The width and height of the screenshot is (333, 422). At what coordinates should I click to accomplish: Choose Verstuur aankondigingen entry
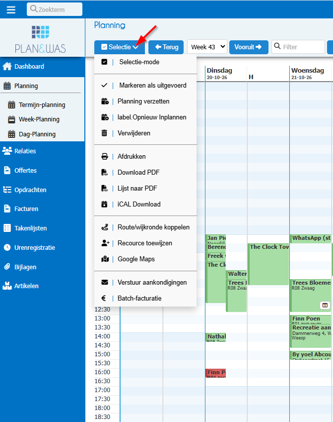(x=145, y=282)
